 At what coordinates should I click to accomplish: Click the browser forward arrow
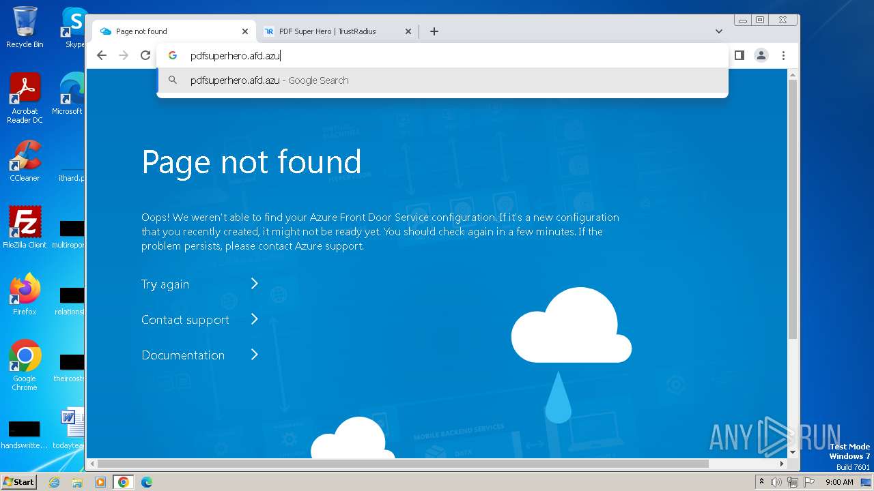coord(124,55)
